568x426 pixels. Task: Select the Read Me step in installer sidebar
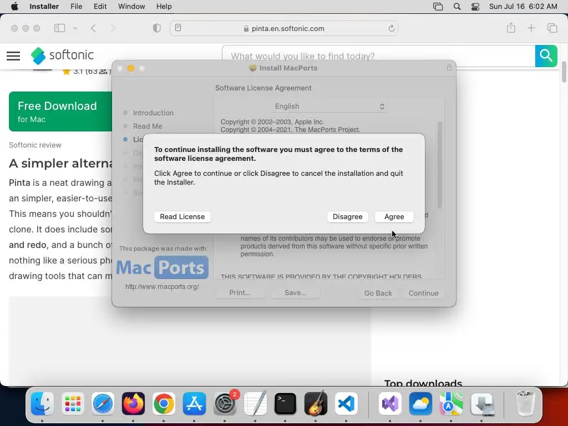pyautogui.click(x=148, y=126)
